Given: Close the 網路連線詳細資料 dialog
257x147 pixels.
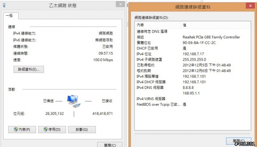Looking at the screenshot, I should pos(250,6).
